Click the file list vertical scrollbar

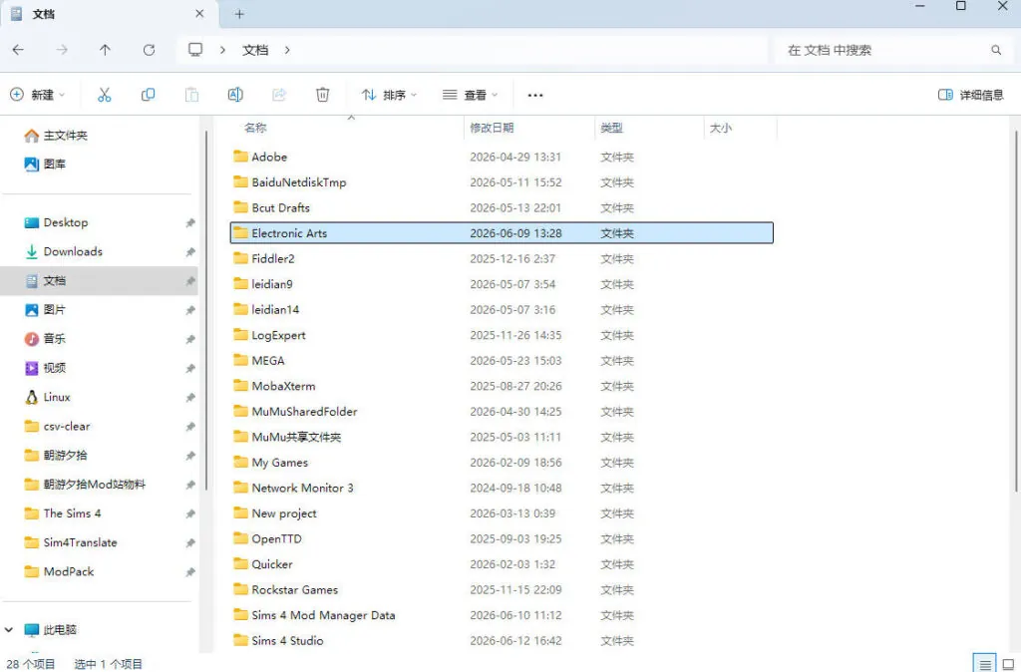point(1016,311)
